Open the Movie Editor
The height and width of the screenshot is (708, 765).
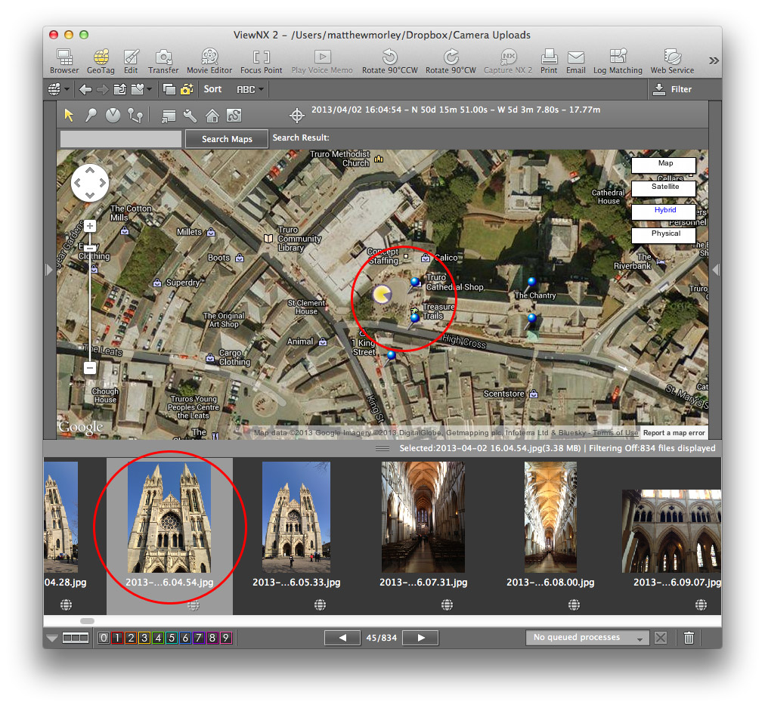coord(209,61)
